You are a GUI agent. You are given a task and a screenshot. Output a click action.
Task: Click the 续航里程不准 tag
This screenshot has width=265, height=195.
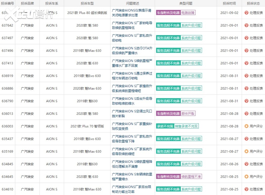click(191, 177)
